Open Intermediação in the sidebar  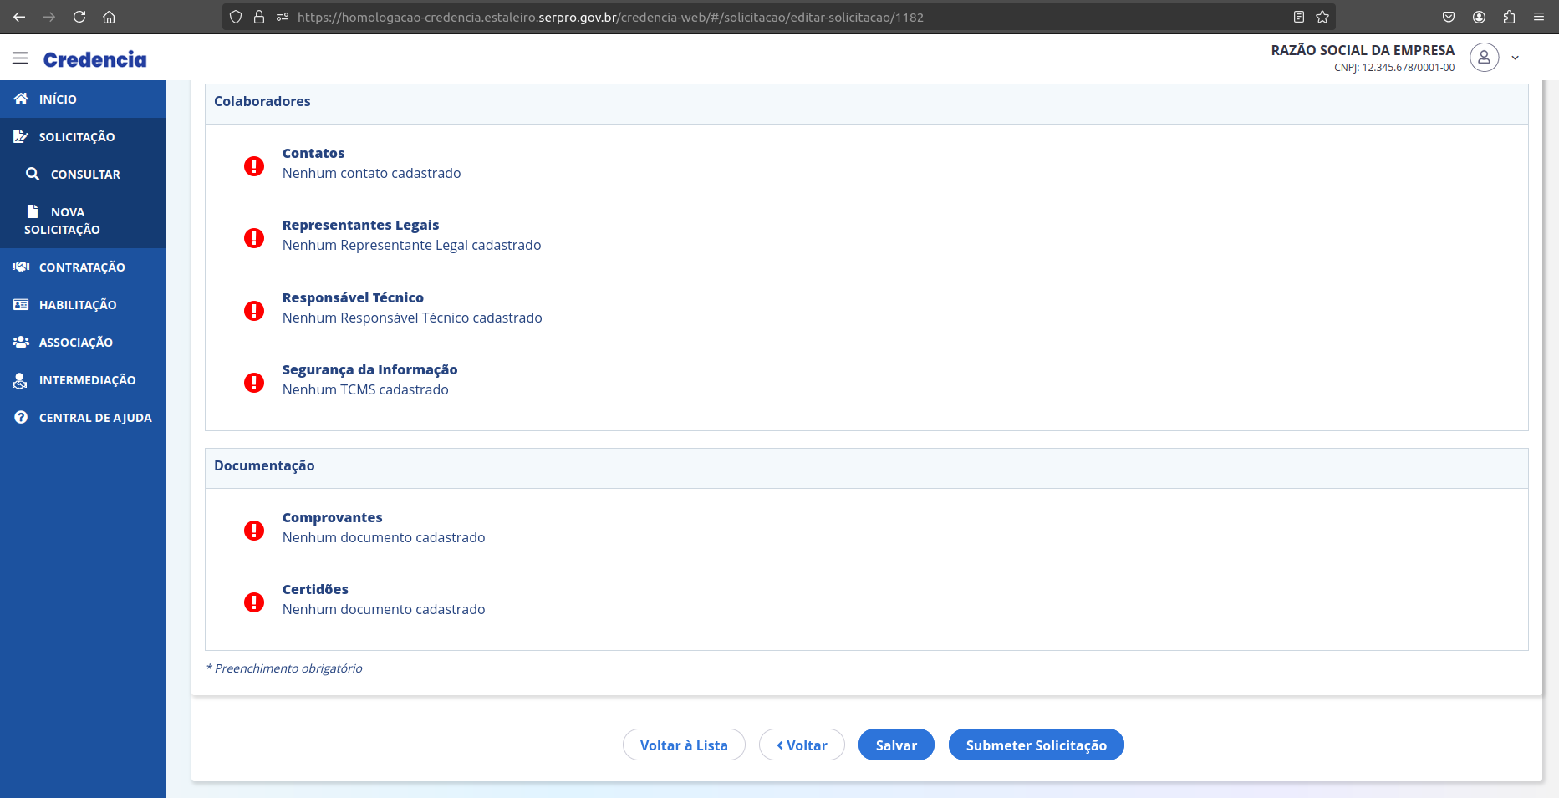tap(87, 380)
